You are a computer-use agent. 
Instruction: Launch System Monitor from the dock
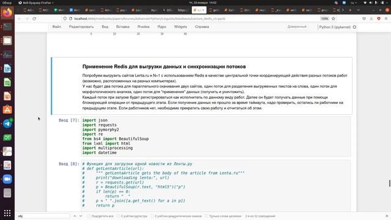7,54
